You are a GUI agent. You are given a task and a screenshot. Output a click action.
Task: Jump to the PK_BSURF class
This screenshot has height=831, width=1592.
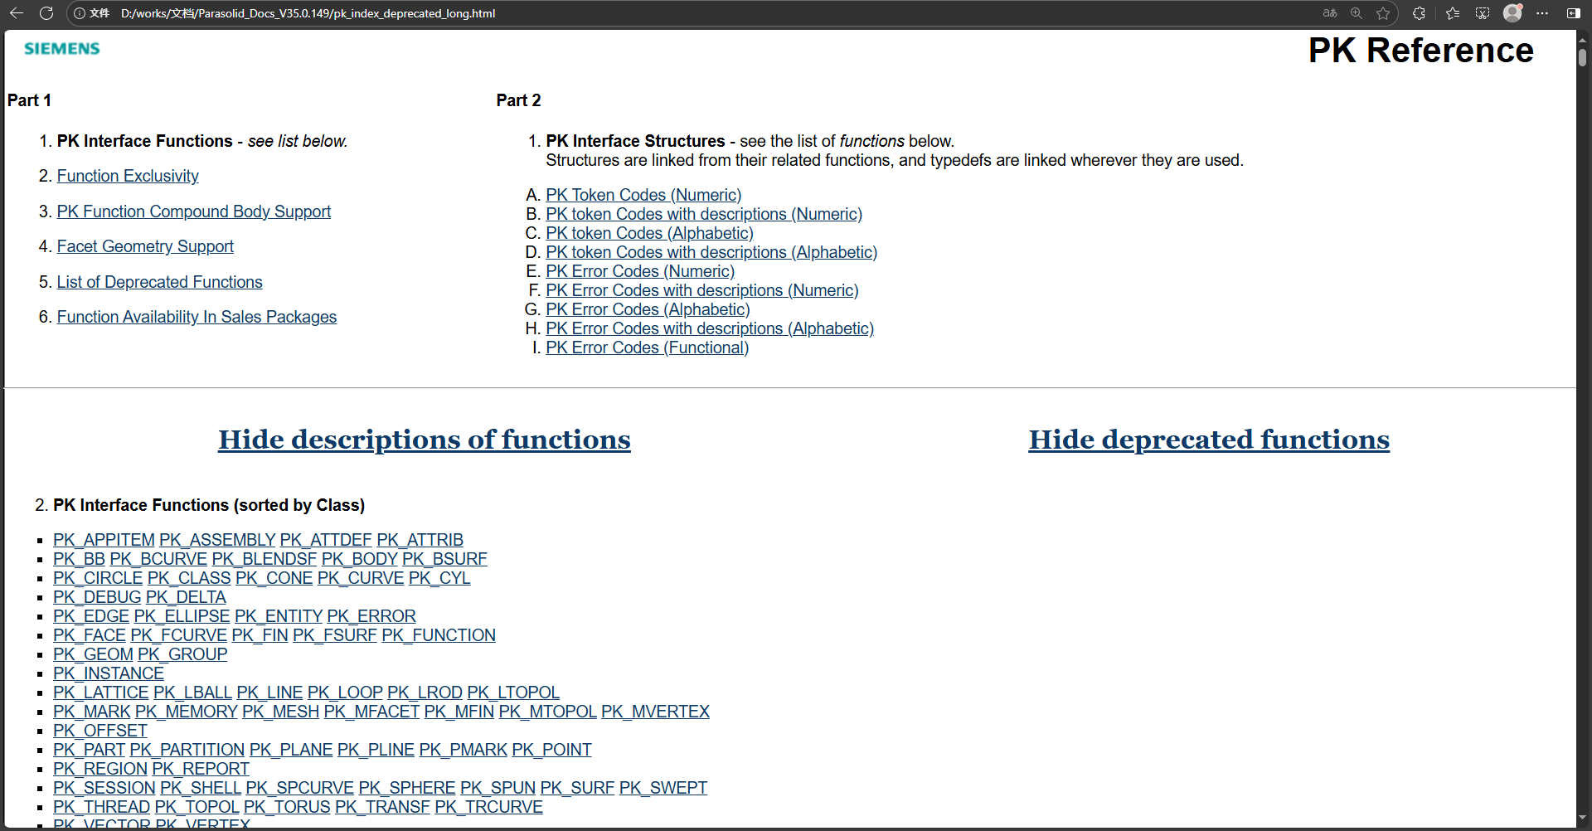[x=444, y=559]
